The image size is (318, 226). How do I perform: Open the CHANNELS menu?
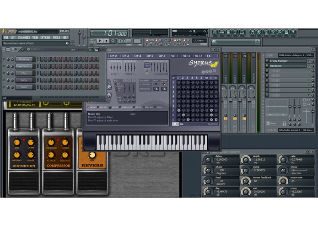tap(24, 38)
